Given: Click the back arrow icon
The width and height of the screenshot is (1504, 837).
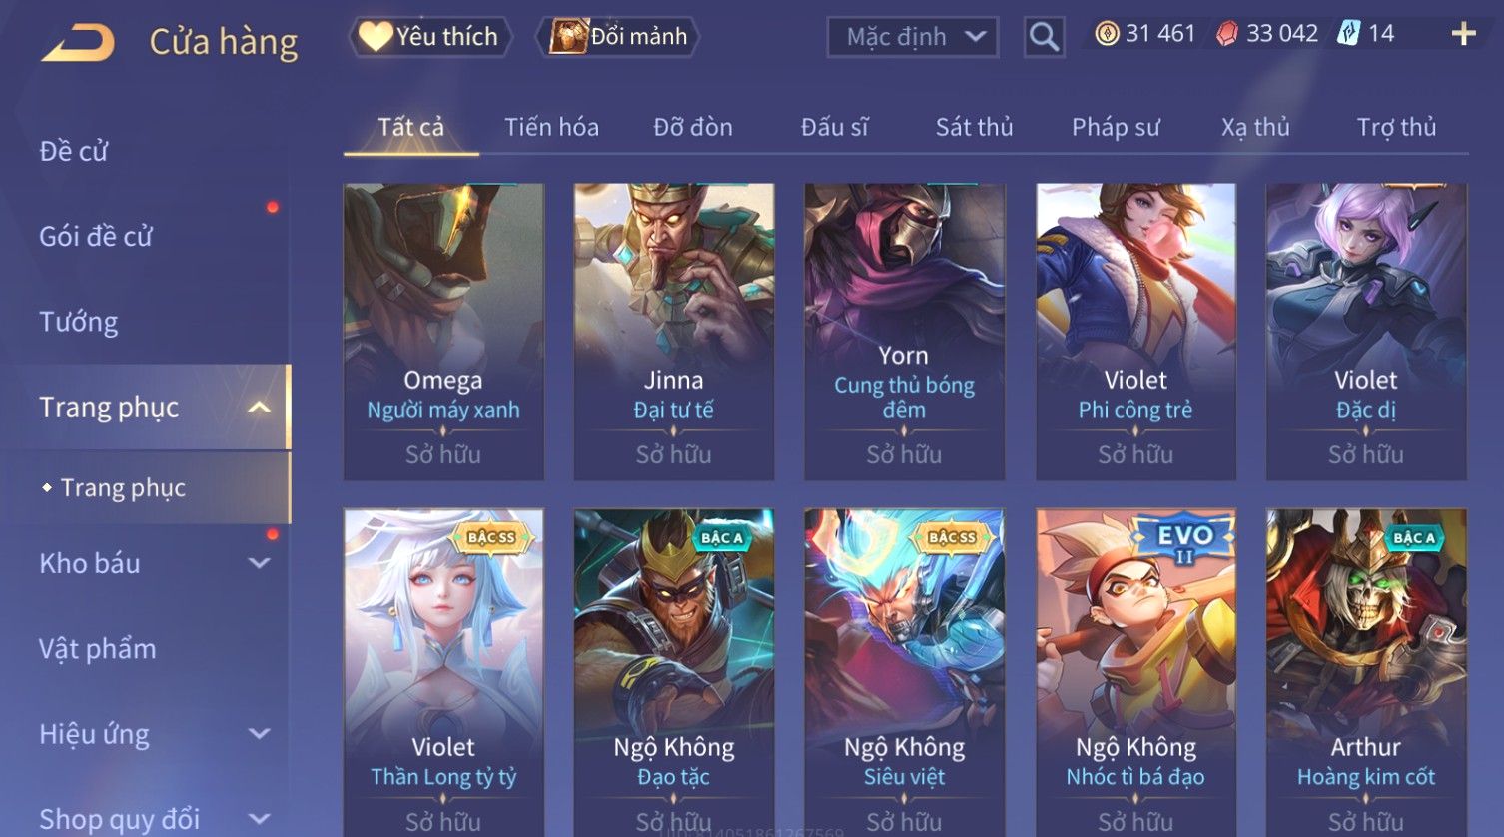Looking at the screenshot, I should (78, 43).
